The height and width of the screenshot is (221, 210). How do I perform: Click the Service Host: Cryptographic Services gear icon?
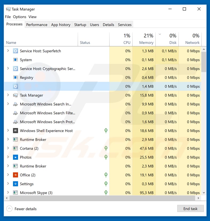(15, 69)
